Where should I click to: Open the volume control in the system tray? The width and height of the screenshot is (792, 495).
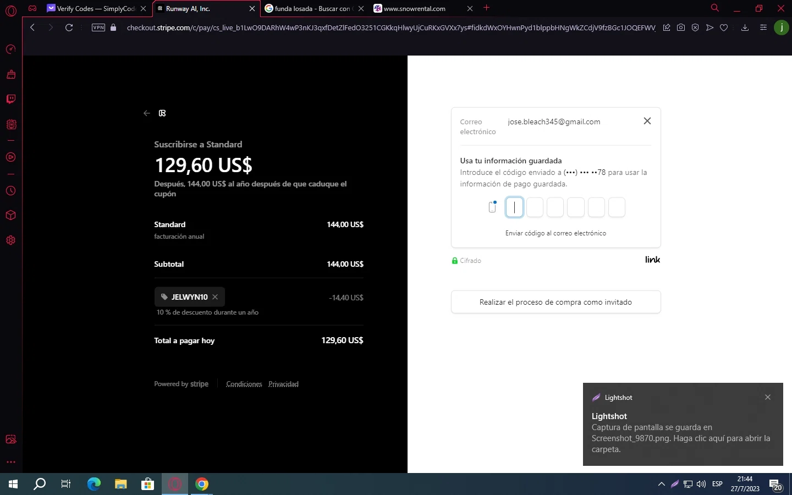point(701,484)
